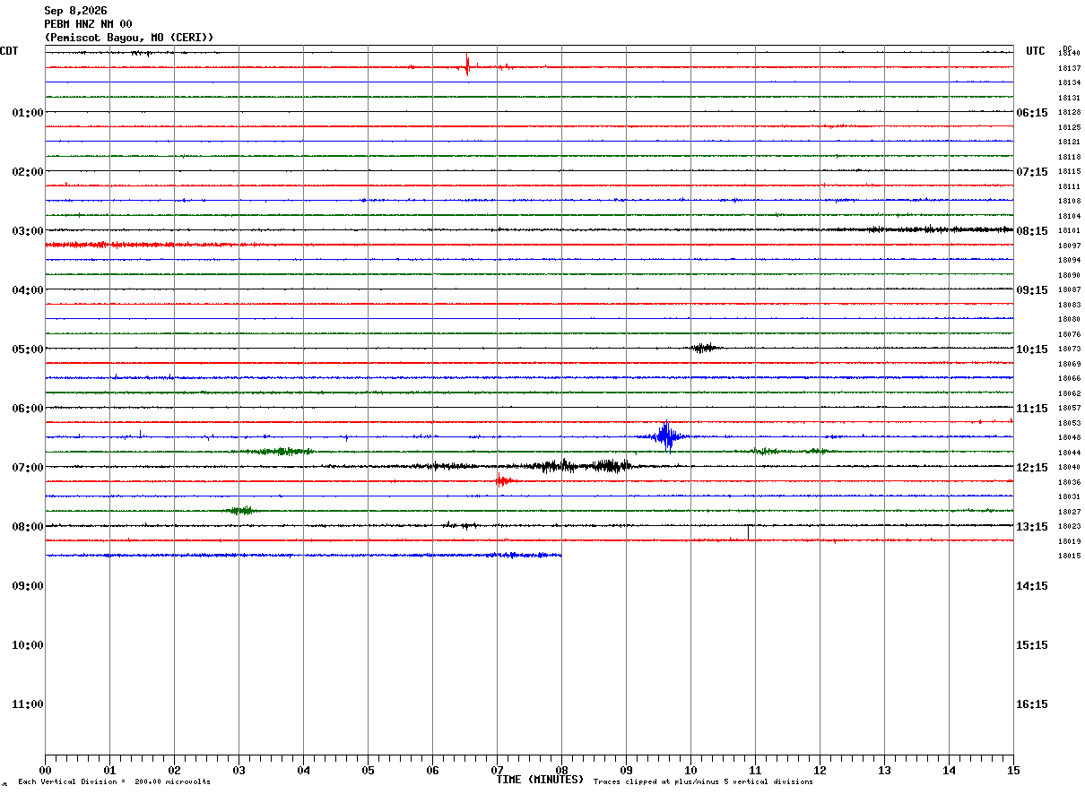This screenshot has width=1085, height=794.
Task: Click the green burst near minute 3 at 07:45
Action: (x=241, y=511)
